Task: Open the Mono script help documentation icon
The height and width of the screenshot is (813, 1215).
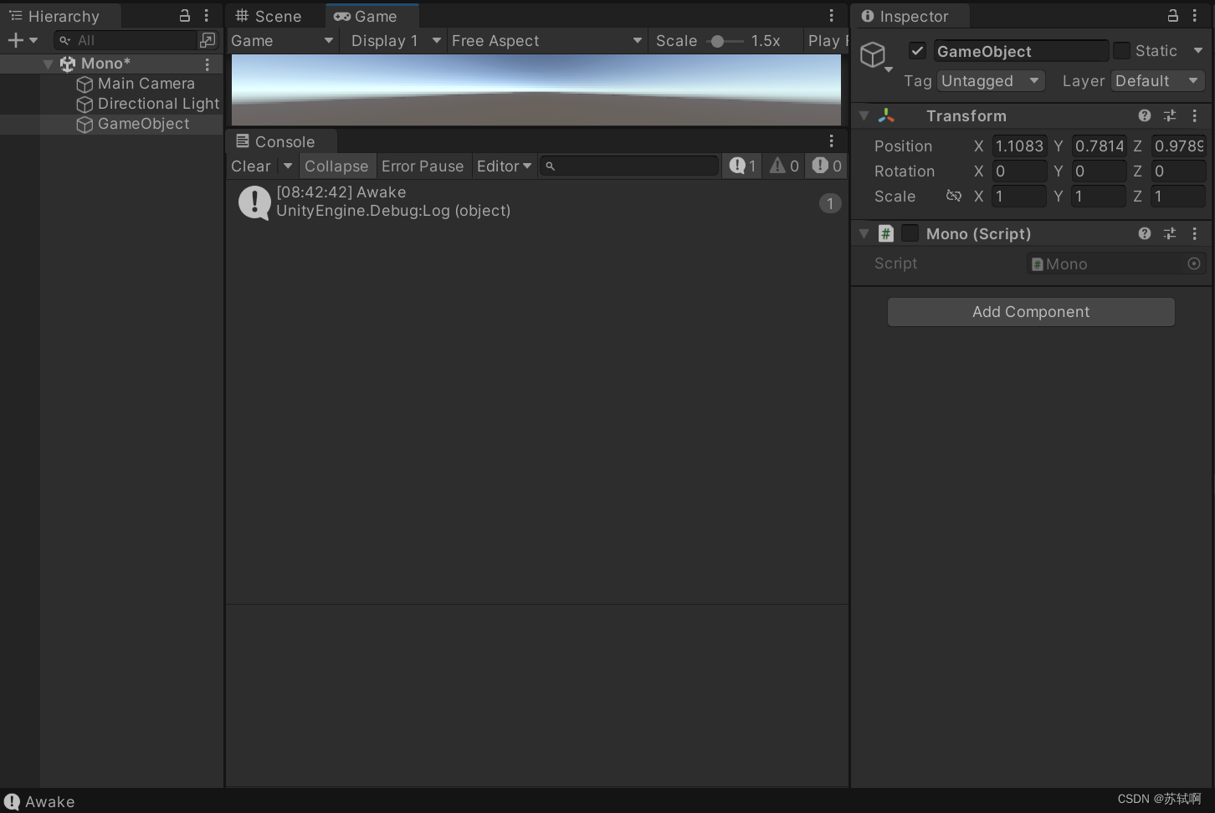Action: (x=1144, y=233)
